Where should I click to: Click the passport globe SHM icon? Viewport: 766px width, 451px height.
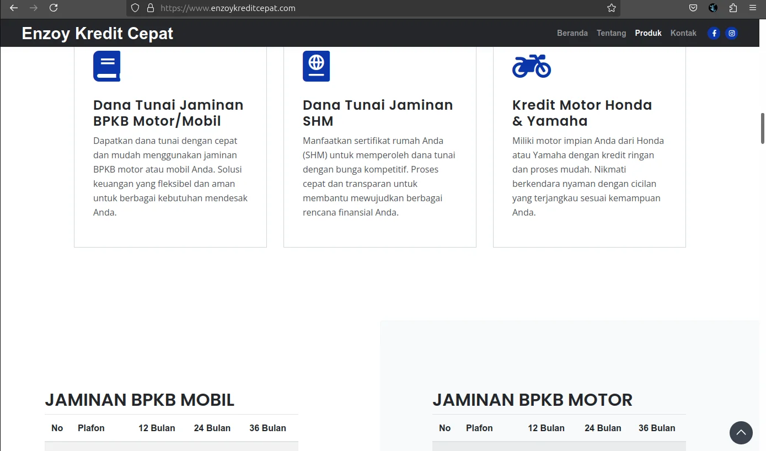coord(316,66)
